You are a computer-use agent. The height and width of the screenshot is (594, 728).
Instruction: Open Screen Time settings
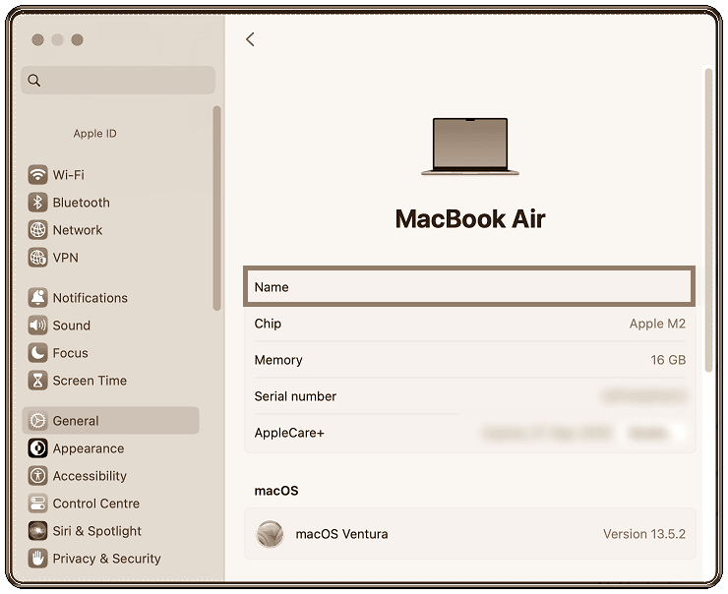click(x=110, y=381)
